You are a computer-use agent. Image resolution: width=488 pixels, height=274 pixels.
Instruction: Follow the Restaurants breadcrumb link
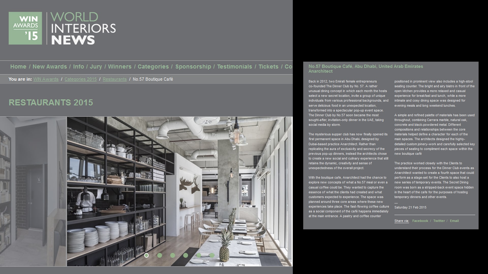(115, 79)
